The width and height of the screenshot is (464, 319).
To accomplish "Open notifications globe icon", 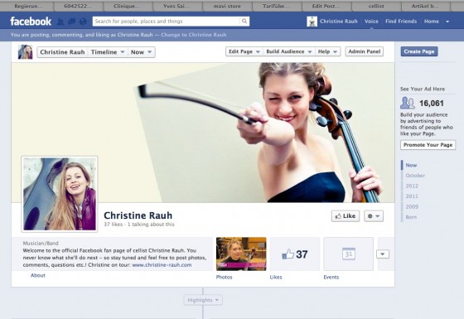I will pyautogui.click(x=83, y=22).
